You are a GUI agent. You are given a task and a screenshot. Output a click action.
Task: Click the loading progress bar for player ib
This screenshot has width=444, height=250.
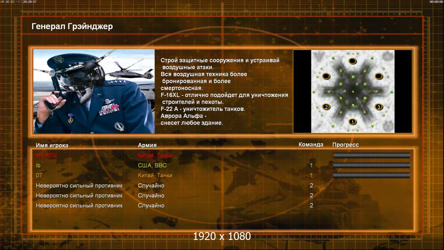coord(371,165)
